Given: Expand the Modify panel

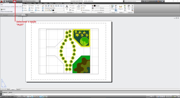Looking at the screenshot, I should point(33,12).
